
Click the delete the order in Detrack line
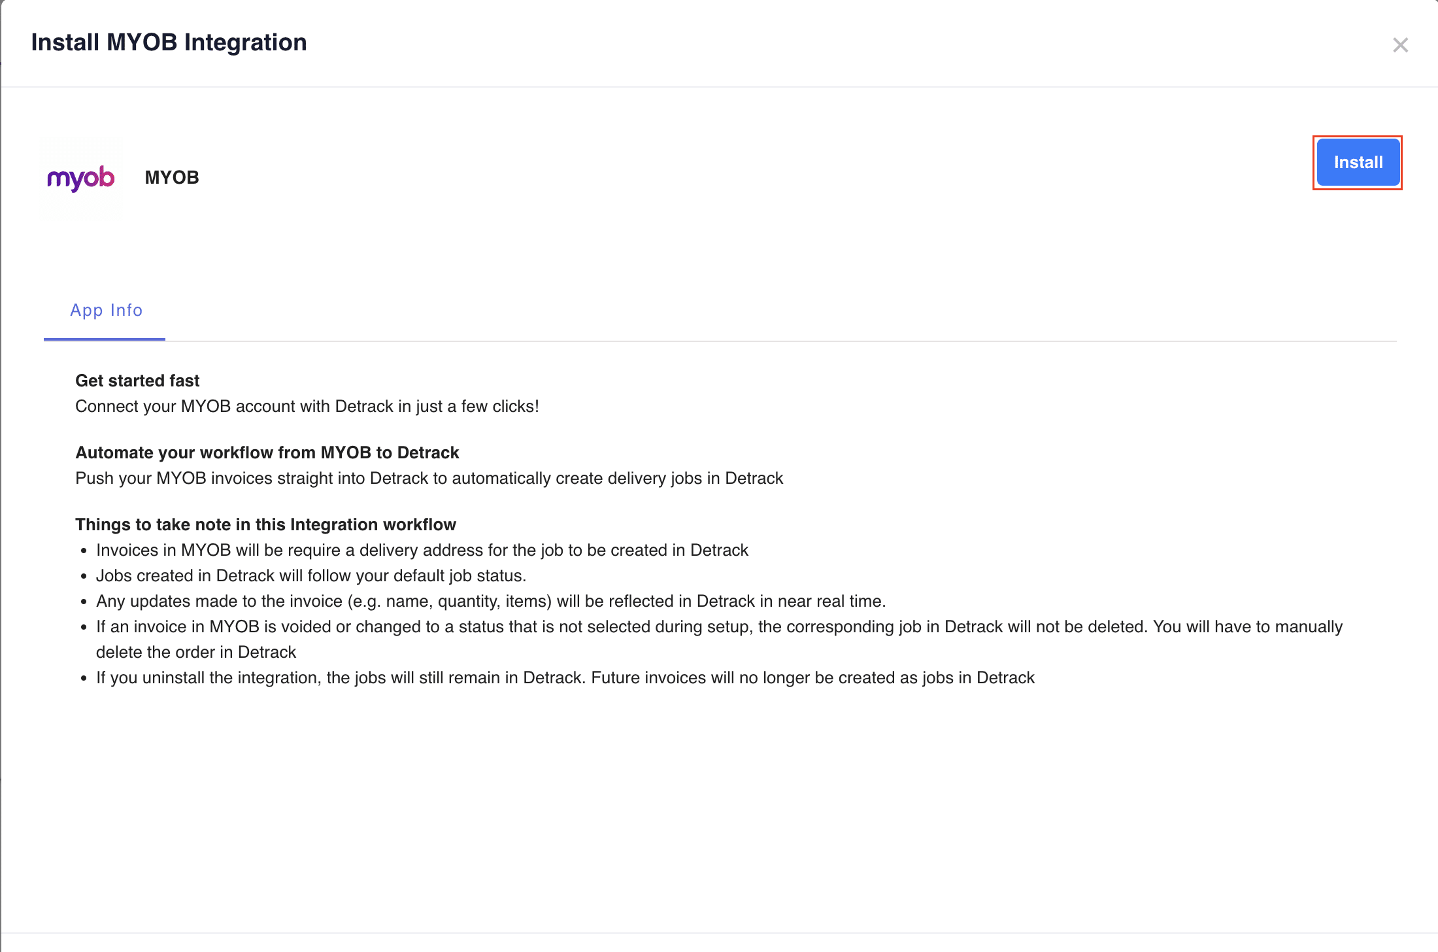coord(196,652)
